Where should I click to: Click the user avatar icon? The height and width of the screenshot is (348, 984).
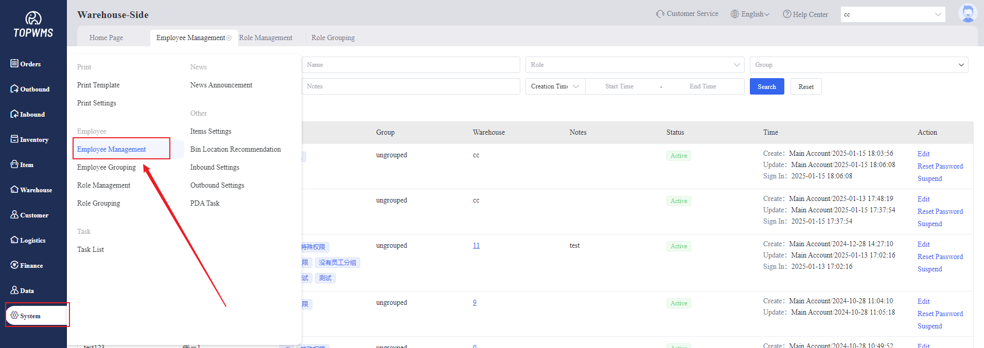pyautogui.click(x=968, y=13)
